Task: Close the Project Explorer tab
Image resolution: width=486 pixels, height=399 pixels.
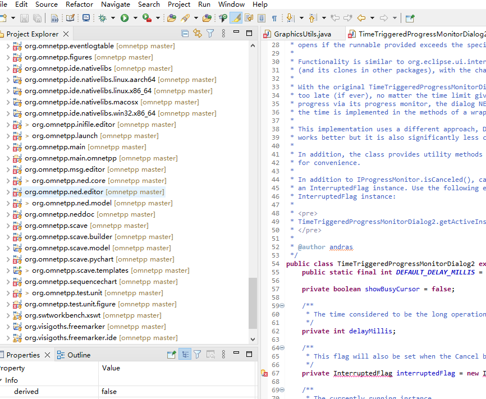Action: tap(66, 34)
